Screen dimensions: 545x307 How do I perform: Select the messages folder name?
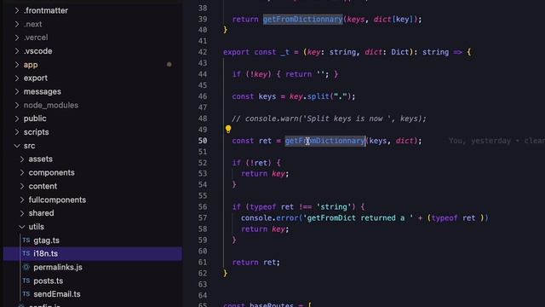coord(43,91)
